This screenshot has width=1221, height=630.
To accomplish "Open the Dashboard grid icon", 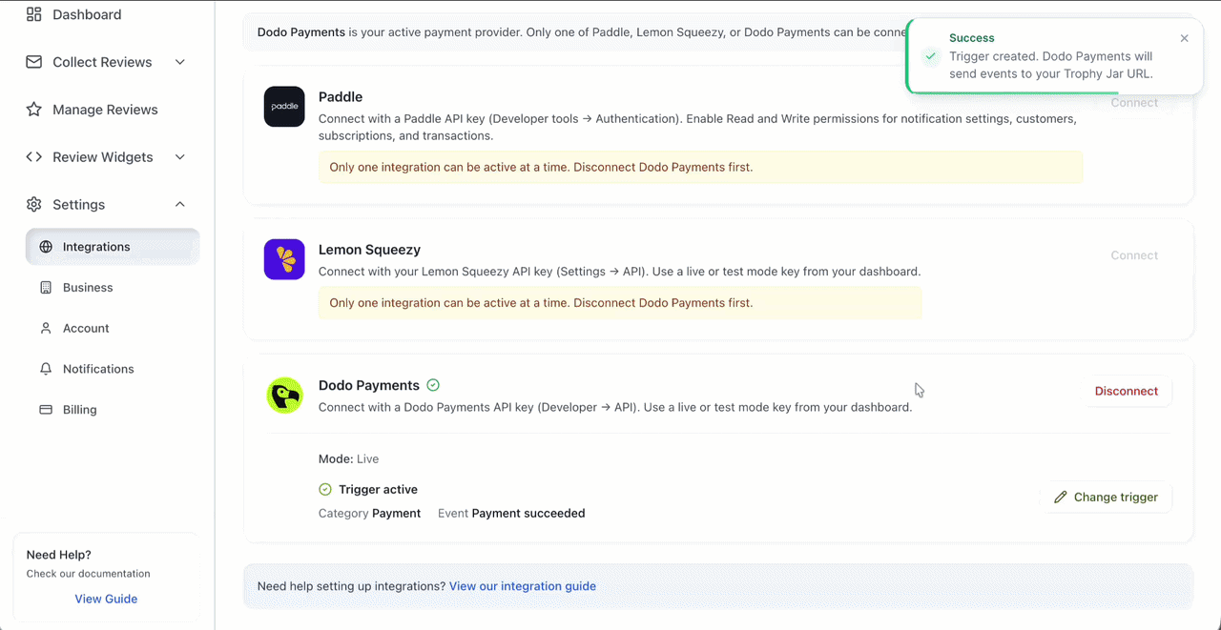I will point(34,14).
